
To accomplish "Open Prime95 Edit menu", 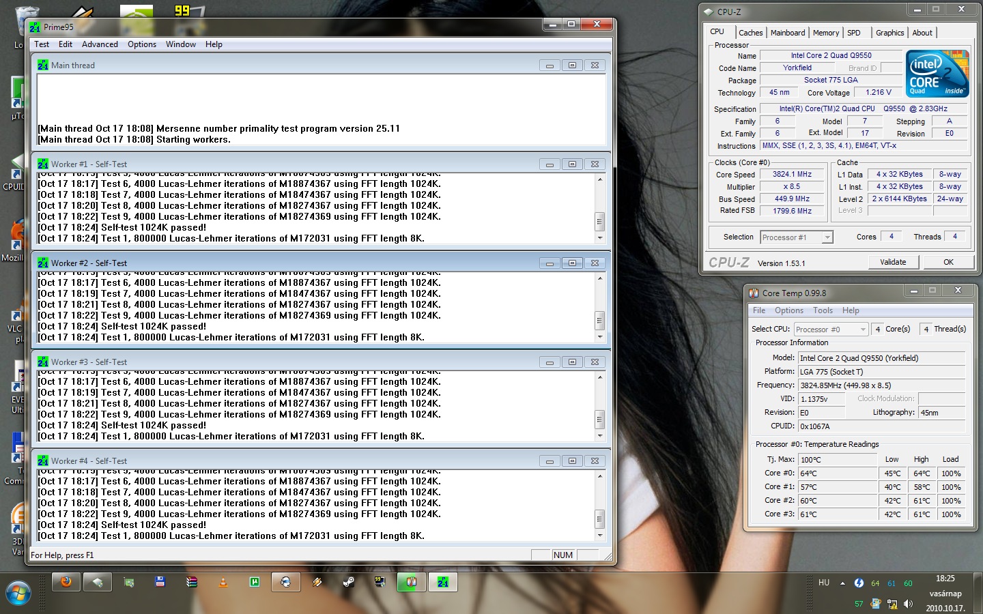I will (66, 44).
